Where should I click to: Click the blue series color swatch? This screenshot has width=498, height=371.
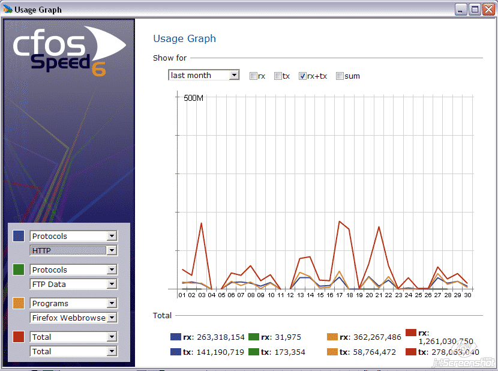tap(19, 236)
